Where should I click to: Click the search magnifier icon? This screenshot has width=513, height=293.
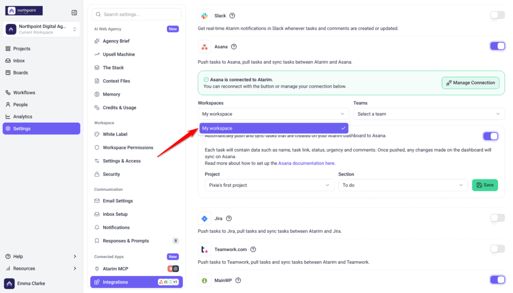pos(98,15)
